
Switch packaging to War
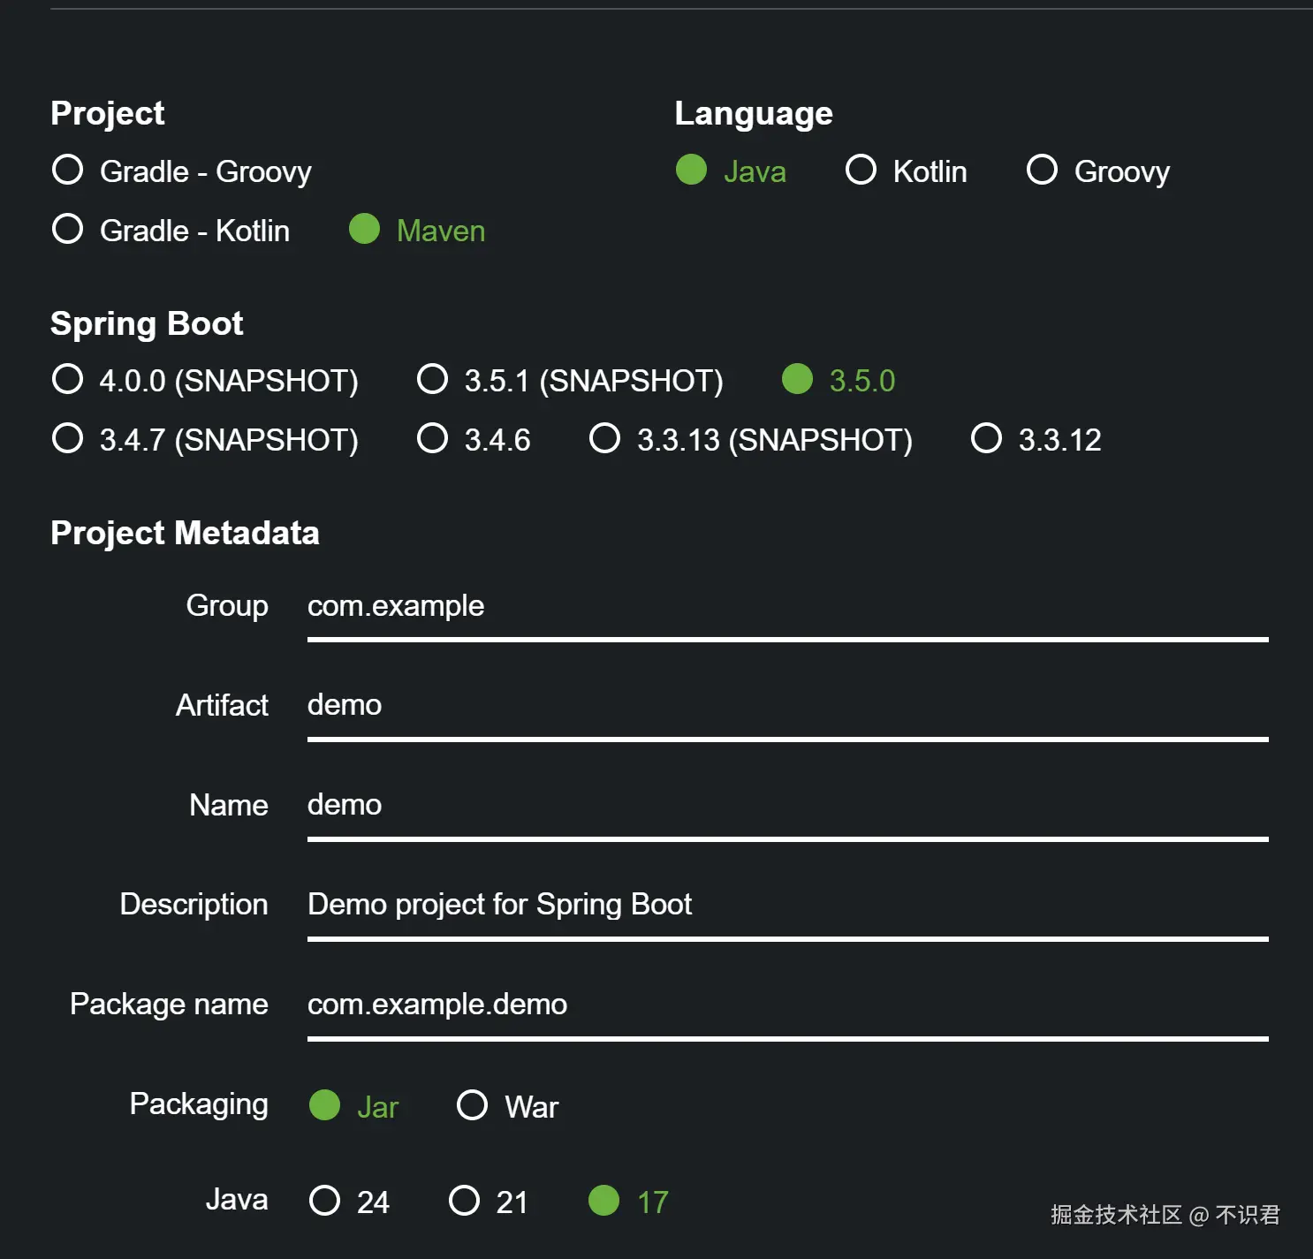coord(472,1105)
